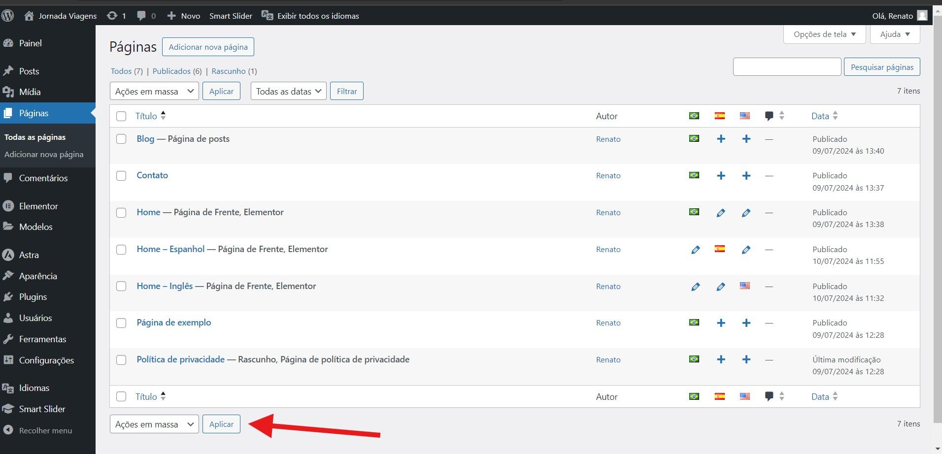
Task: Click US flag in Home – Inglês row
Action: 745,285
